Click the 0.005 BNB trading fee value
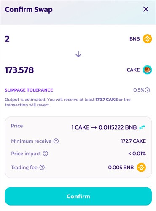The width and height of the screenshot is (156, 211). (x=121, y=168)
